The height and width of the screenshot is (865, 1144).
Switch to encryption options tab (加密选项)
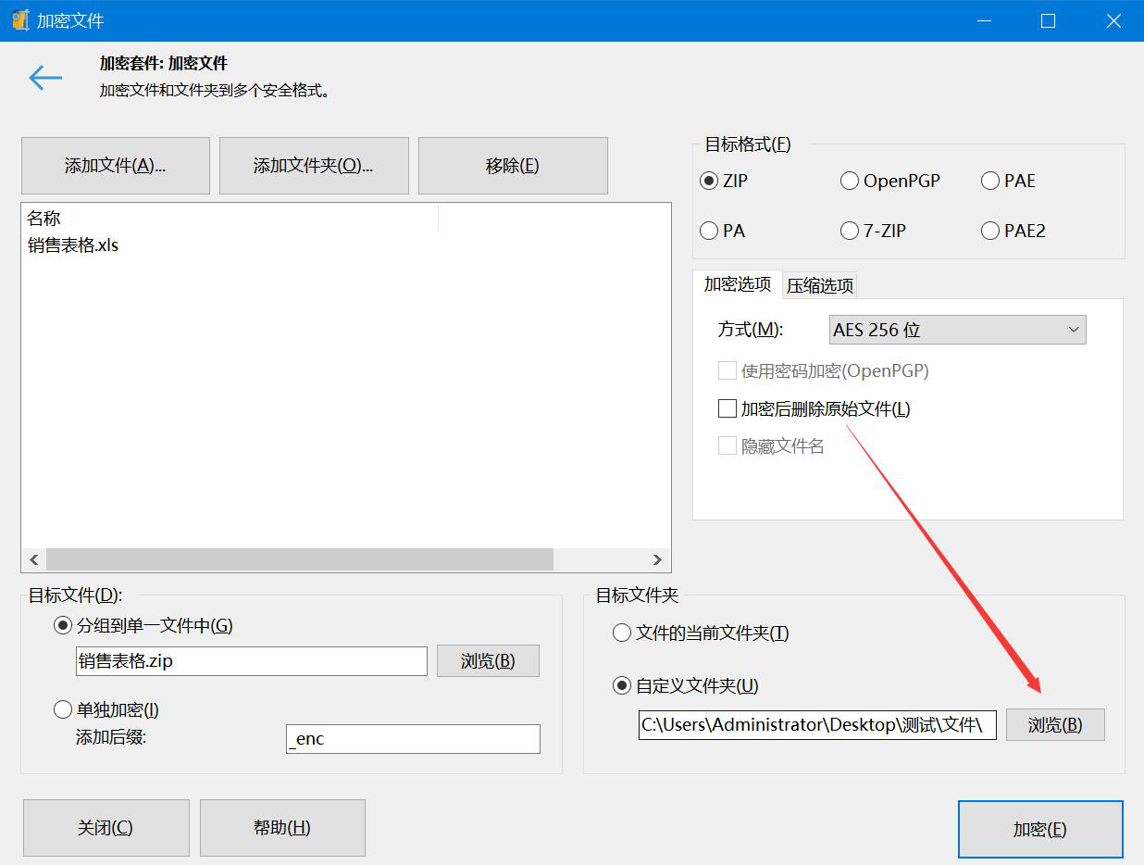[x=738, y=284]
